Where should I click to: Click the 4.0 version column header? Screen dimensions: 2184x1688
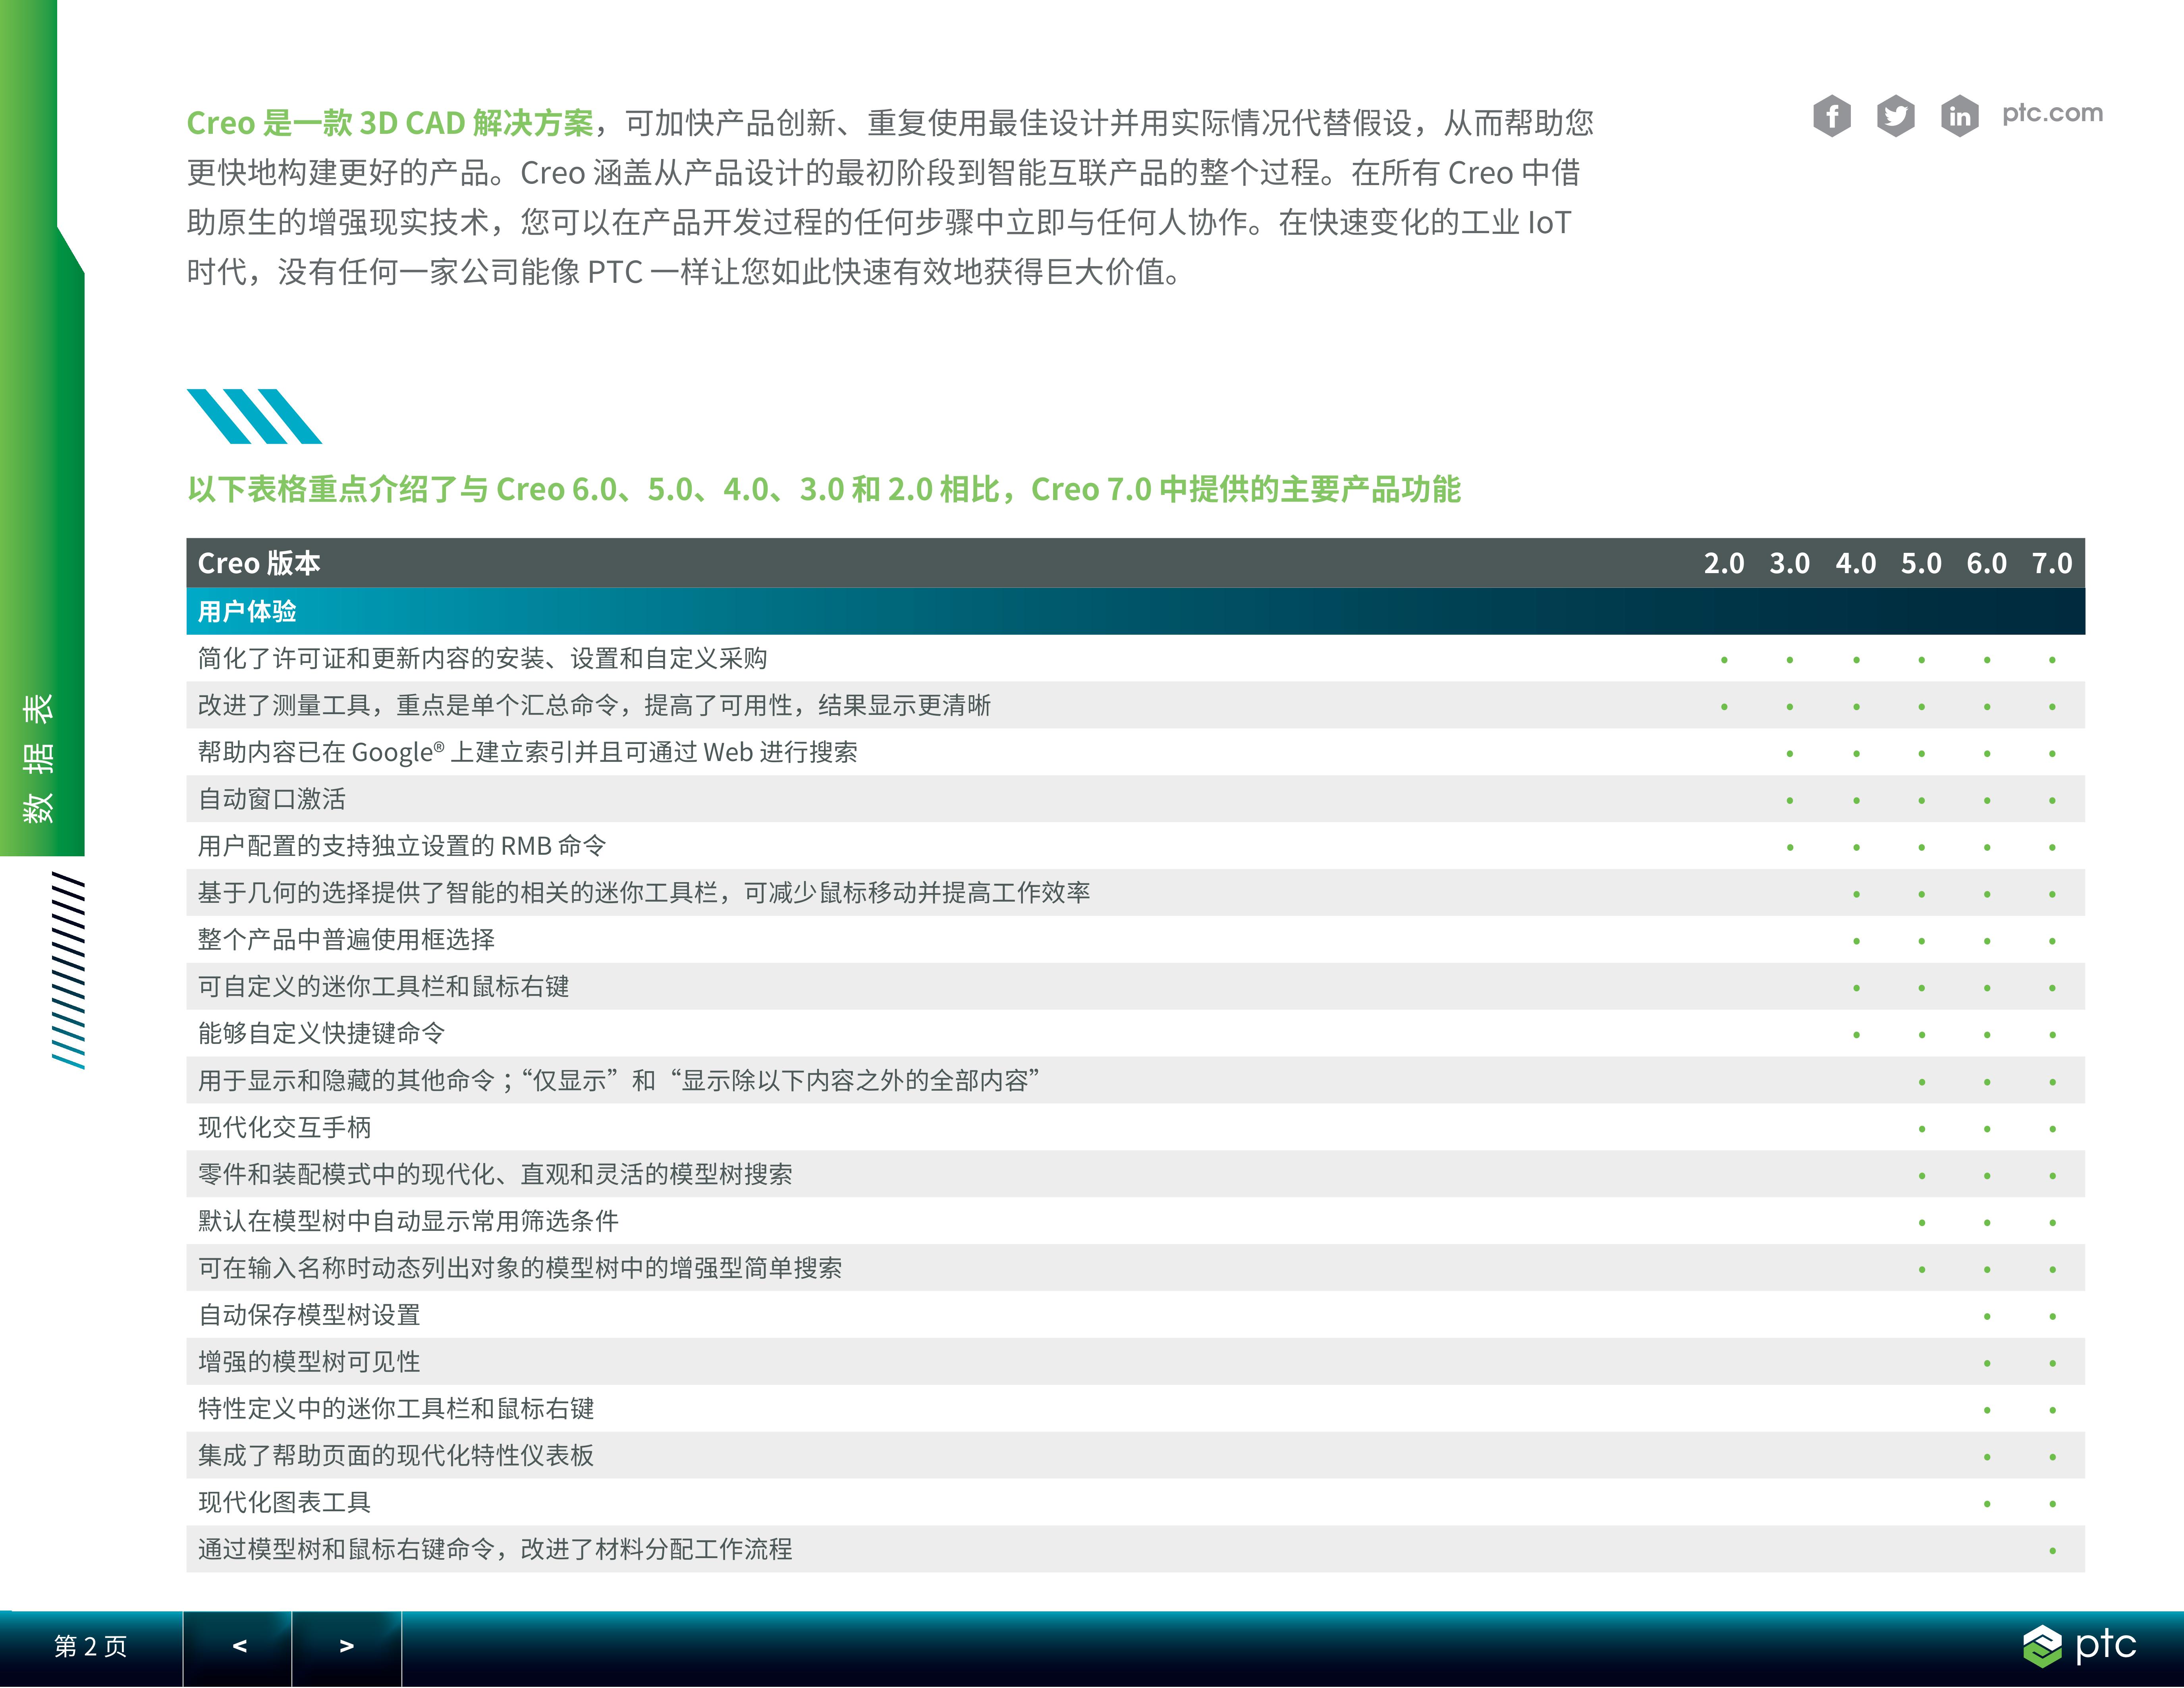click(x=1856, y=563)
